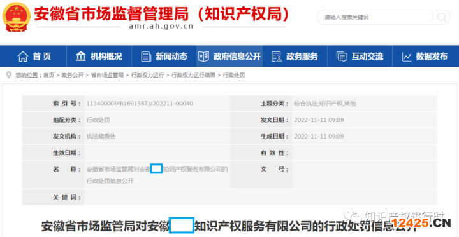The height and width of the screenshot is (237, 459).
Task: Open the 政务服务 navigation menu item
Action: click(295, 57)
